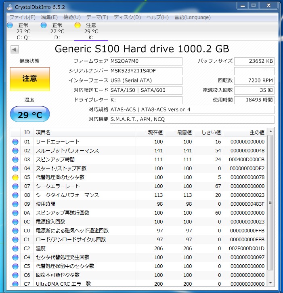Click status icon of C0 電源断による磁気ヘッド退避回数

(x=15, y=231)
